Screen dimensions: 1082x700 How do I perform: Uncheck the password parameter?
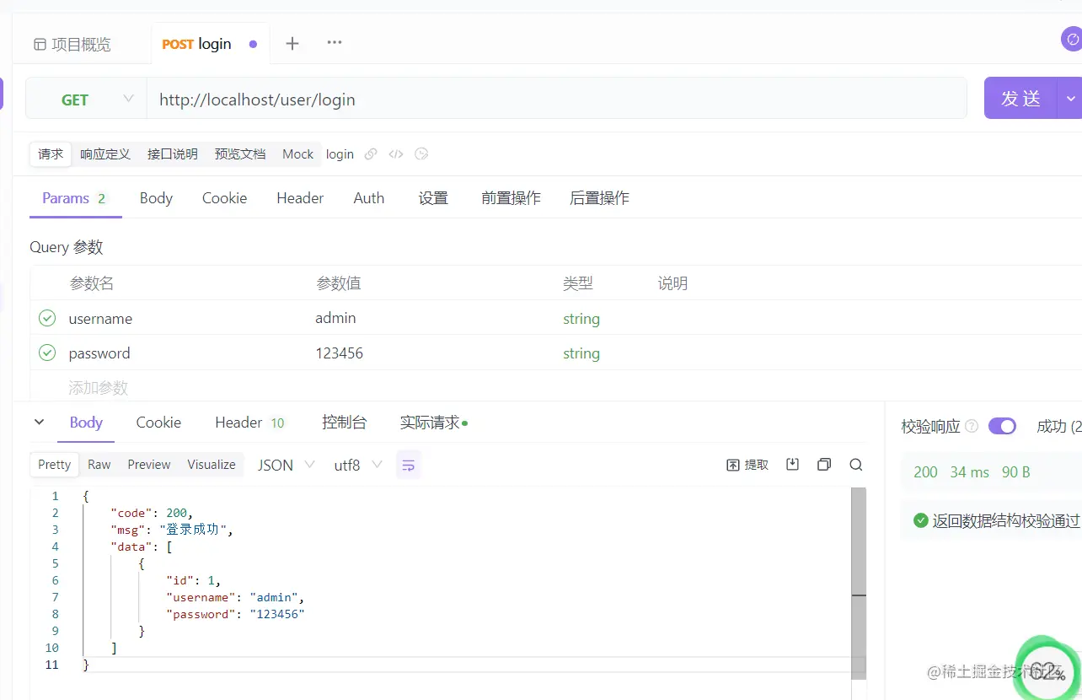point(47,353)
